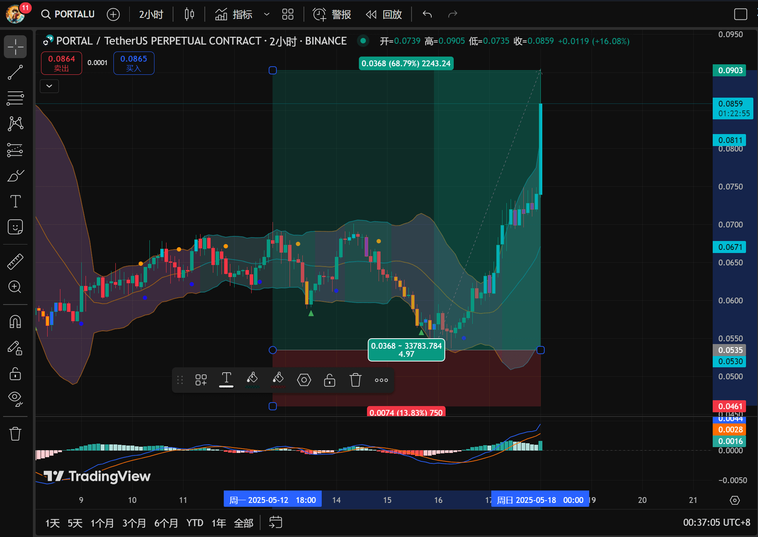Viewport: 758px width, 537px height.
Task: Open the 2小时 interval selector
Action: [x=151, y=14]
